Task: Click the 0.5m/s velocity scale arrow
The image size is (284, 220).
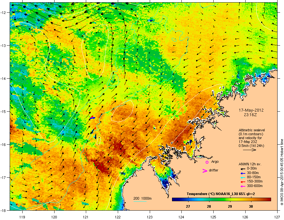Action: pos(249,150)
